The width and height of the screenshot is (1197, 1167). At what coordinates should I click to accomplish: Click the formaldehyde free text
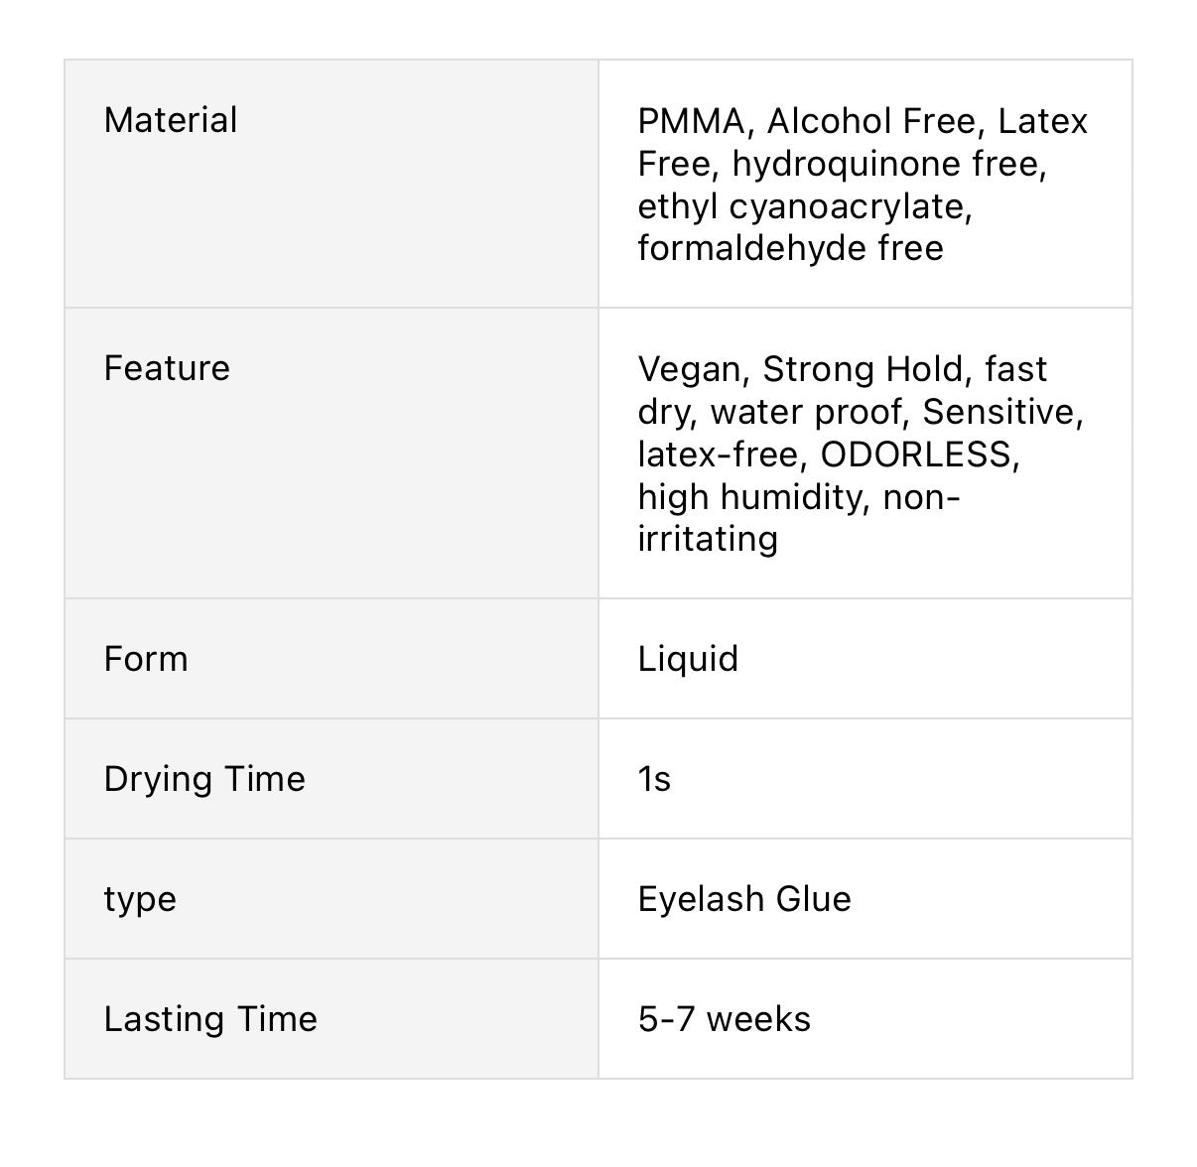790,248
